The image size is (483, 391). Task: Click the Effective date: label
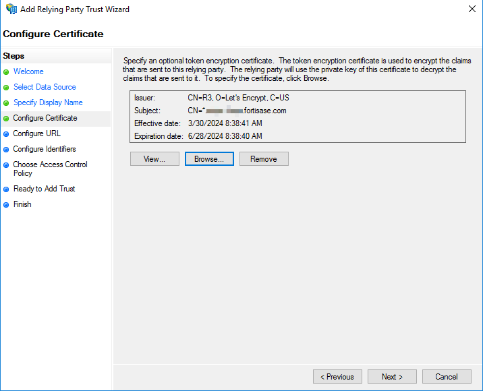pos(157,123)
